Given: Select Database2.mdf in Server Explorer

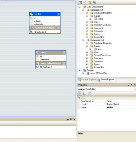Looking at the screenshot, I should coord(97,40).
